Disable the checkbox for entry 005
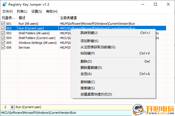Image resolution: width=175 pixels, height=116 pixels. (3, 43)
